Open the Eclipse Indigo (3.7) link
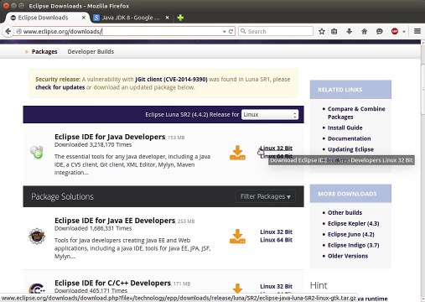The height and width of the screenshot is (302, 425). pyautogui.click(x=354, y=245)
